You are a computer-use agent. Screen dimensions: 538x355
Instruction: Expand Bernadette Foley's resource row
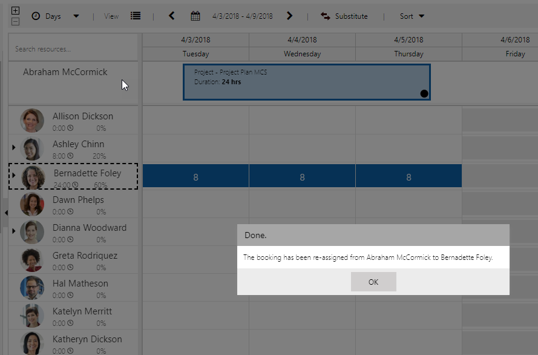coord(14,176)
